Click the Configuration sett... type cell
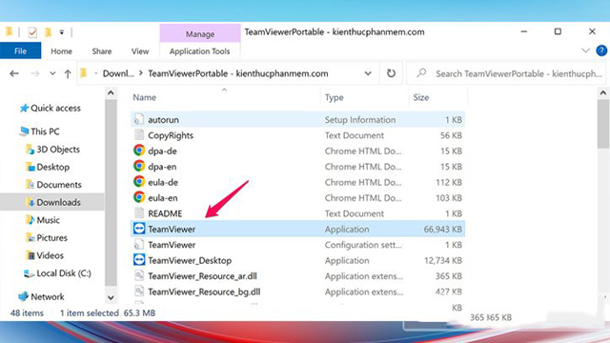This screenshot has width=610, height=343. [363, 245]
